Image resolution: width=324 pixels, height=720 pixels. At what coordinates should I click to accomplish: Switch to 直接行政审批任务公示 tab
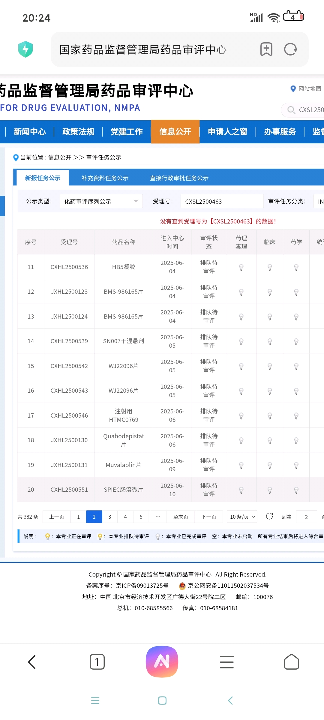[179, 178]
